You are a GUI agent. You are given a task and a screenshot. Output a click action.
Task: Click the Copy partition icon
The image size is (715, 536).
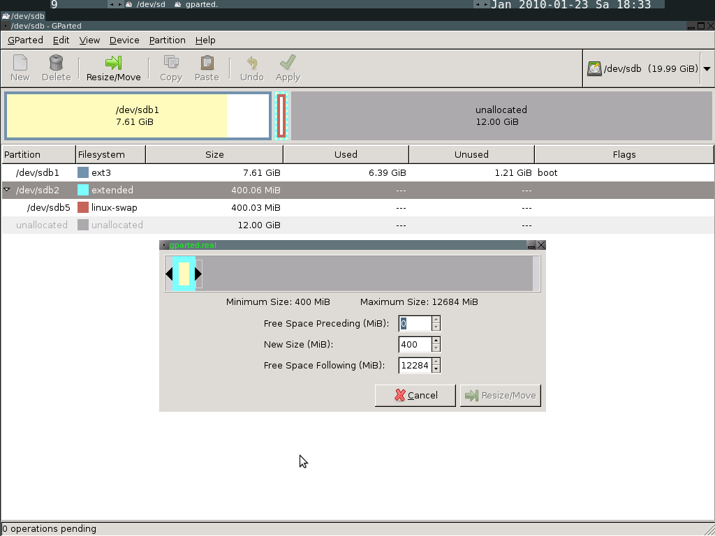coord(170,68)
